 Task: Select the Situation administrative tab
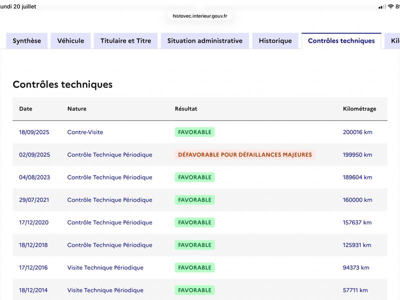205,41
